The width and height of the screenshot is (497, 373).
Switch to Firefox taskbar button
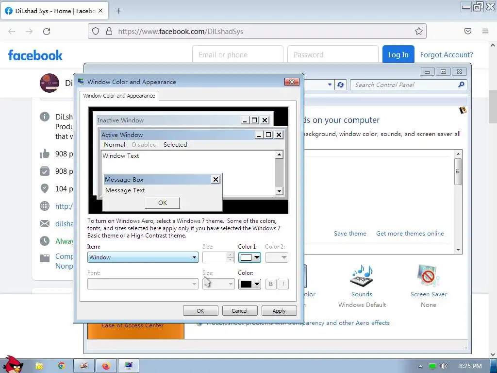point(106,366)
